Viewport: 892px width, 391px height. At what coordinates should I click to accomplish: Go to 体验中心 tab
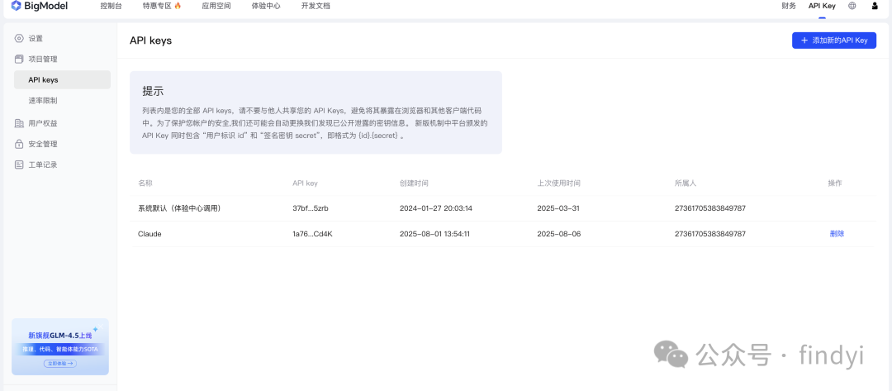tap(266, 7)
